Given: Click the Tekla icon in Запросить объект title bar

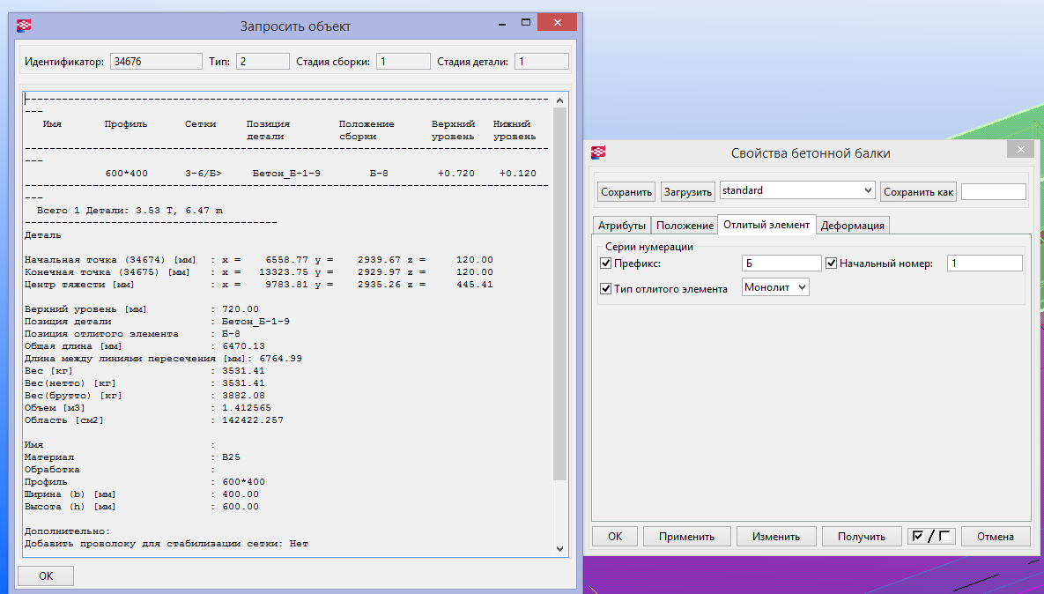Looking at the screenshot, I should [x=25, y=26].
